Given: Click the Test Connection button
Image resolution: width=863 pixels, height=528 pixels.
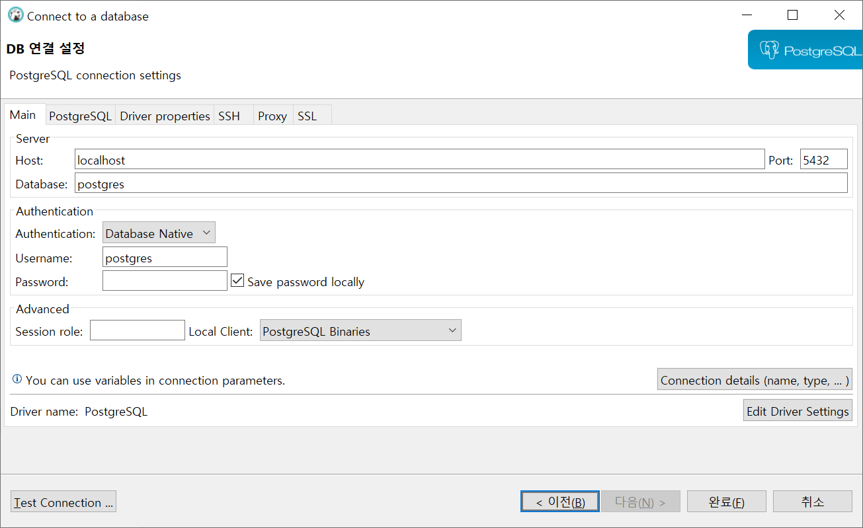Looking at the screenshot, I should click(x=63, y=502).
